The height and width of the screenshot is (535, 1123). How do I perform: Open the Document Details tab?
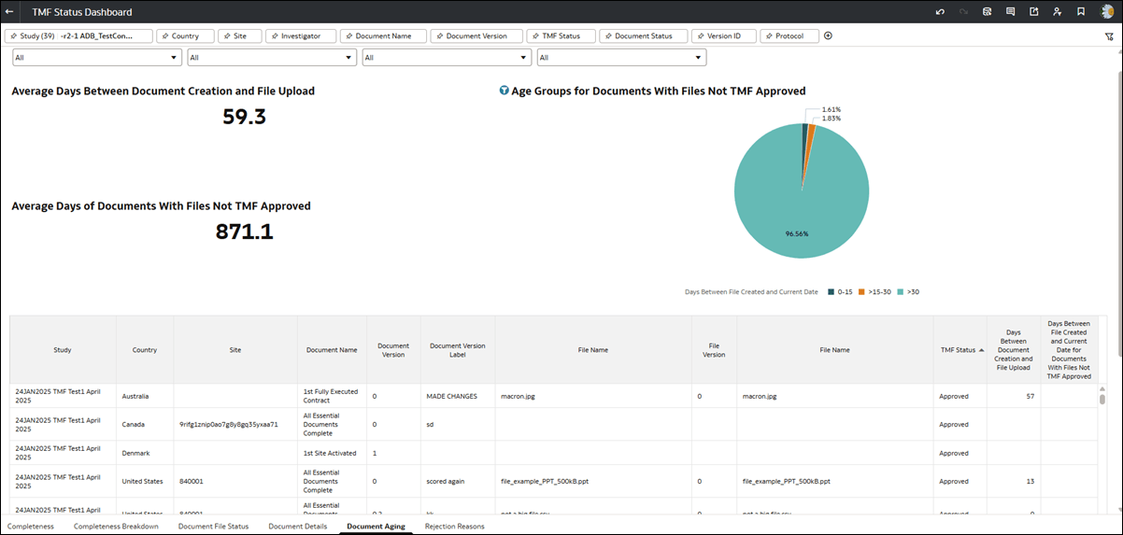(x=298, y=527)
